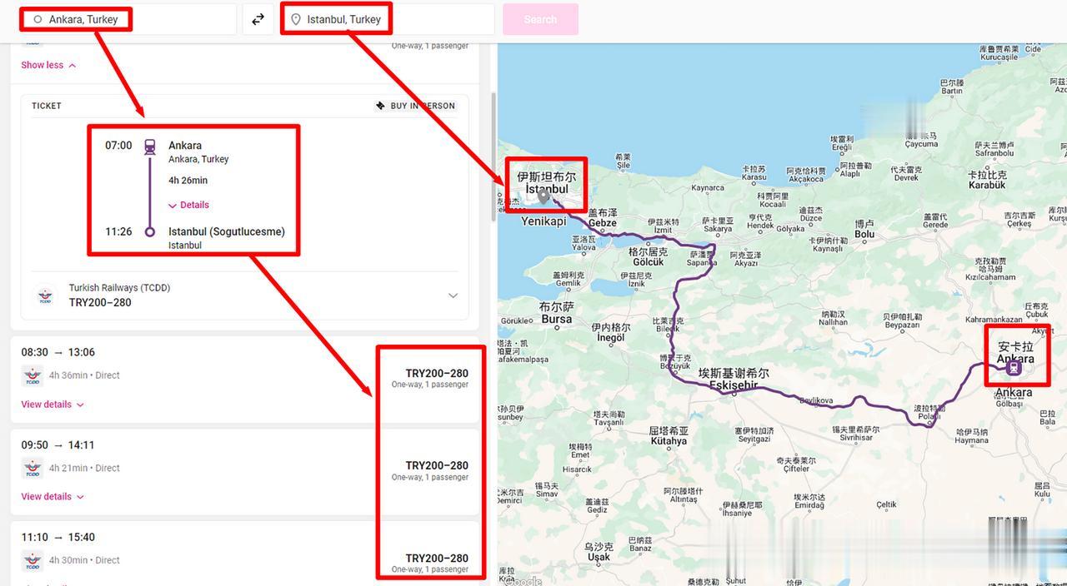The width and height of the screenshot is (1067, 586).
Task: Edit the Istanbul, Turkey destination field
Action: tap(388, 19)
